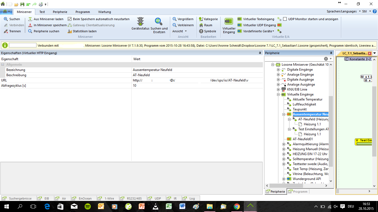The width and height of the screenshot is (378, 212).
Task: Click Statistiken laden chart icon
Action: coord(70,31)
